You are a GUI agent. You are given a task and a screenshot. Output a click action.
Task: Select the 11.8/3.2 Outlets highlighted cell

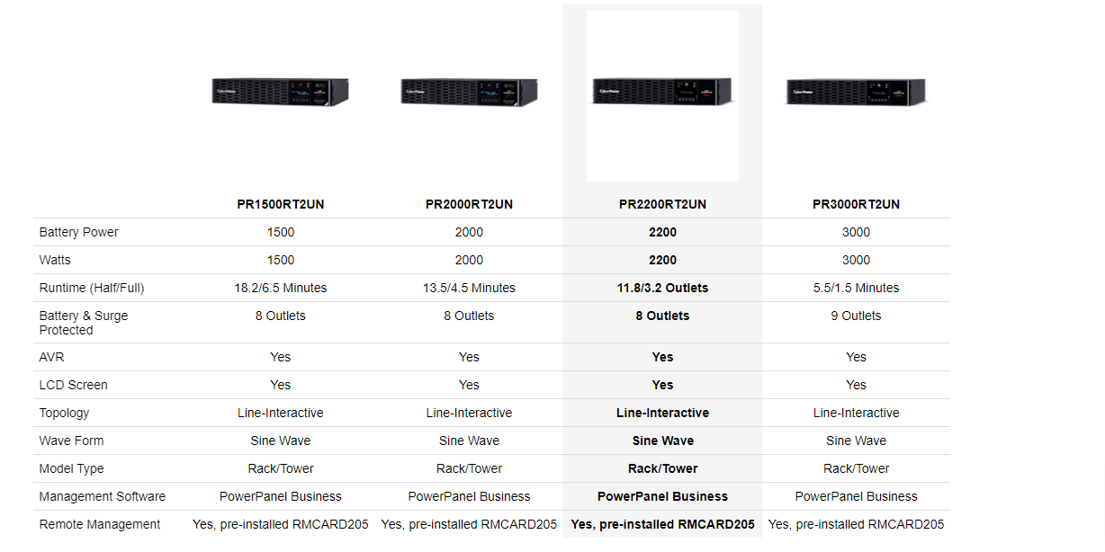[x=662, y=288]
